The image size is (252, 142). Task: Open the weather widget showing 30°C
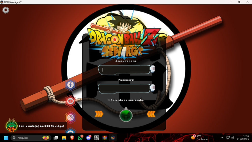click(x=200, y=138)
